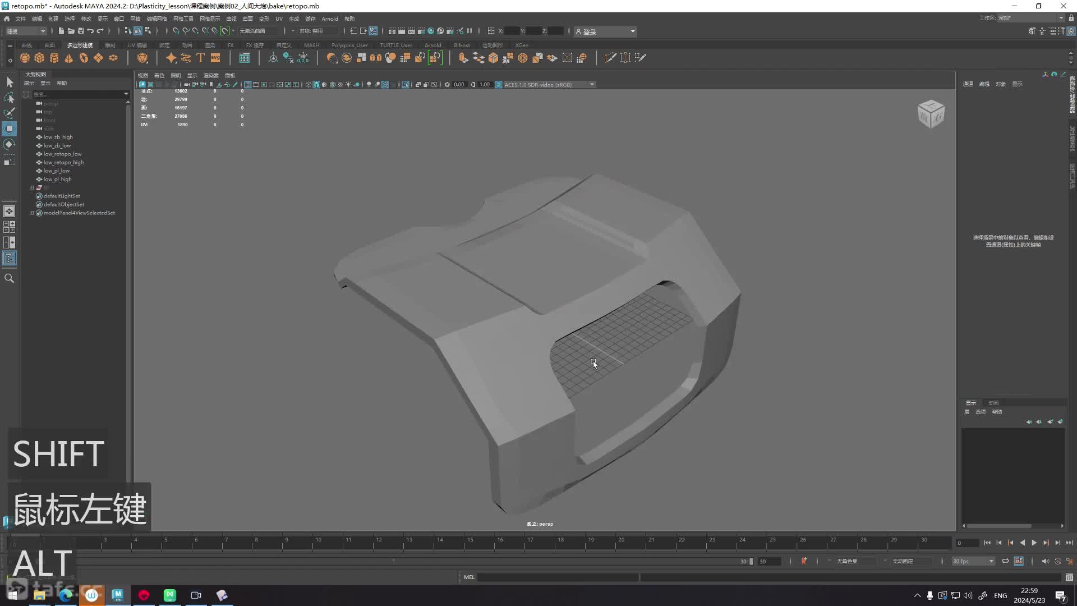Switch to the Bifrost shelf tab
This screenshot has height=606, width=1077.
(x=462, y=45)
